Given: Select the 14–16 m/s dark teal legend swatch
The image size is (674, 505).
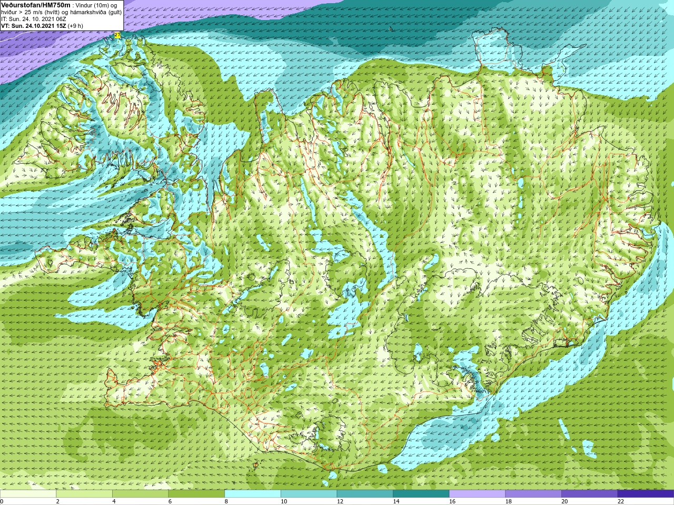Looking at the screenshot, I should point(421,494).
